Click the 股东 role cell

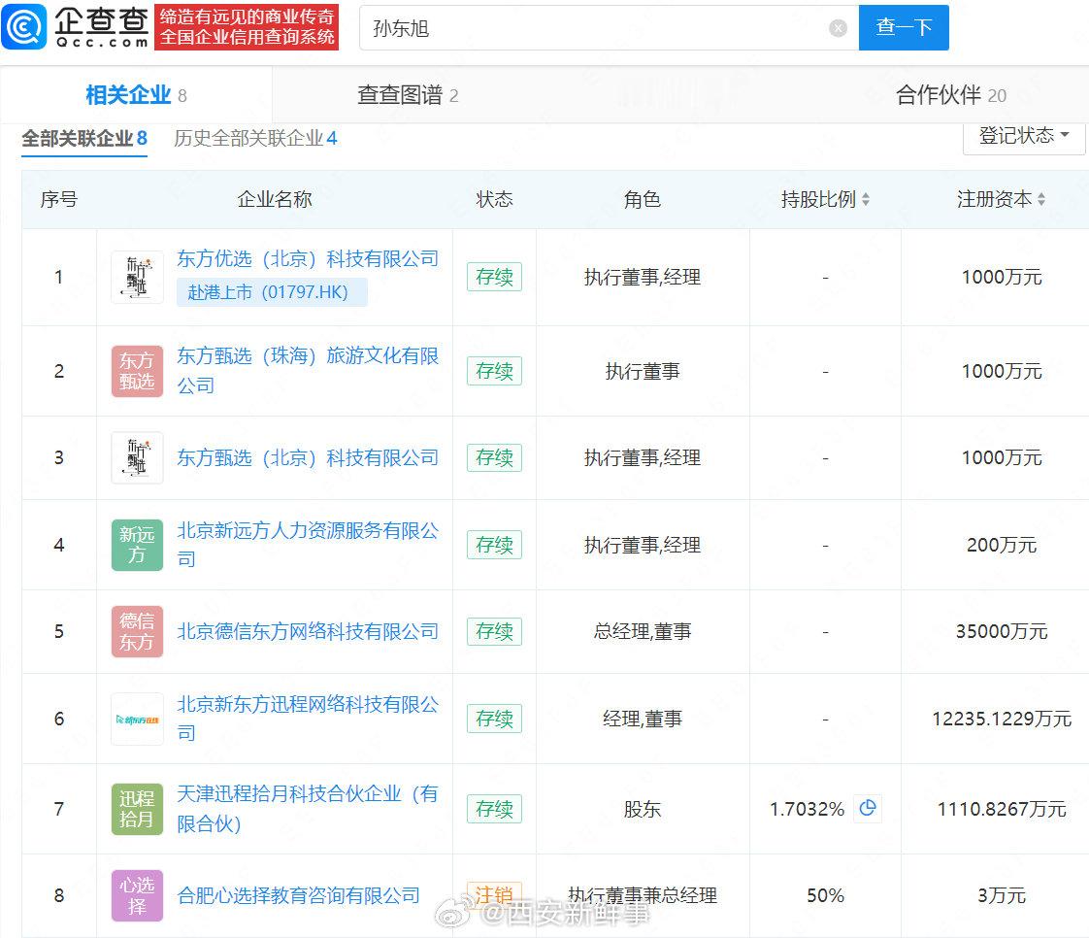[x=643, y=809]
